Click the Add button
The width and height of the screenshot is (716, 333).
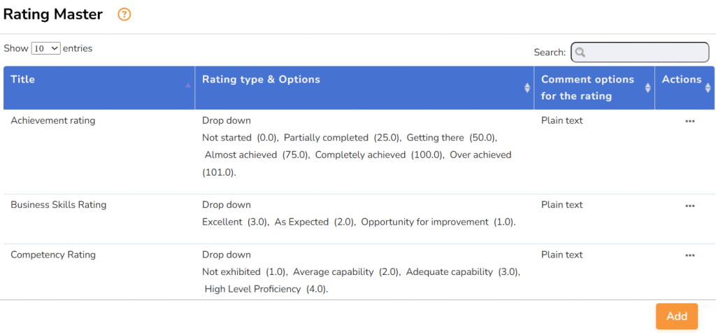[676, 316]
